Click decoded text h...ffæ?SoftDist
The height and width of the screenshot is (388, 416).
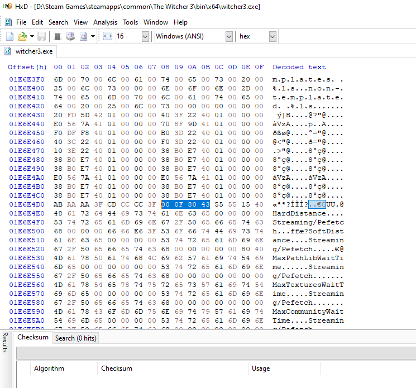(308, 231)
